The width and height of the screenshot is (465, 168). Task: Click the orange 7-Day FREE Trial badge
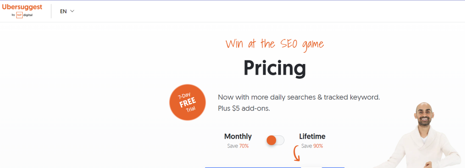pyautogui.click(x=187, y=102)
